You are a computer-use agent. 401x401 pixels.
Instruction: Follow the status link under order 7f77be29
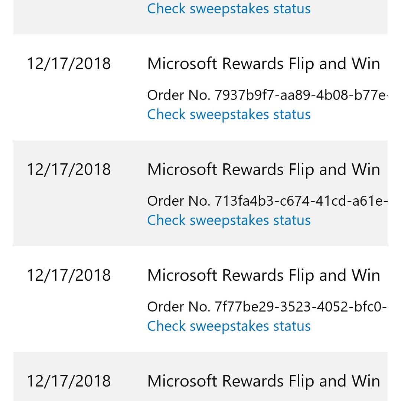tap(229, 326)
